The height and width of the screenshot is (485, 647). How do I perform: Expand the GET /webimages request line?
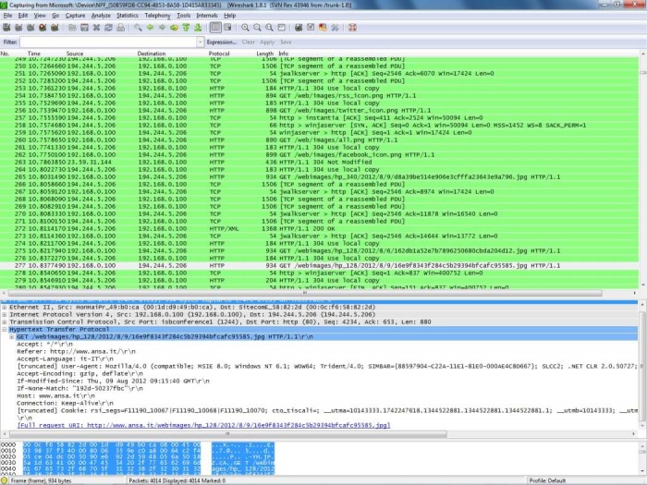tap(11, 337)
